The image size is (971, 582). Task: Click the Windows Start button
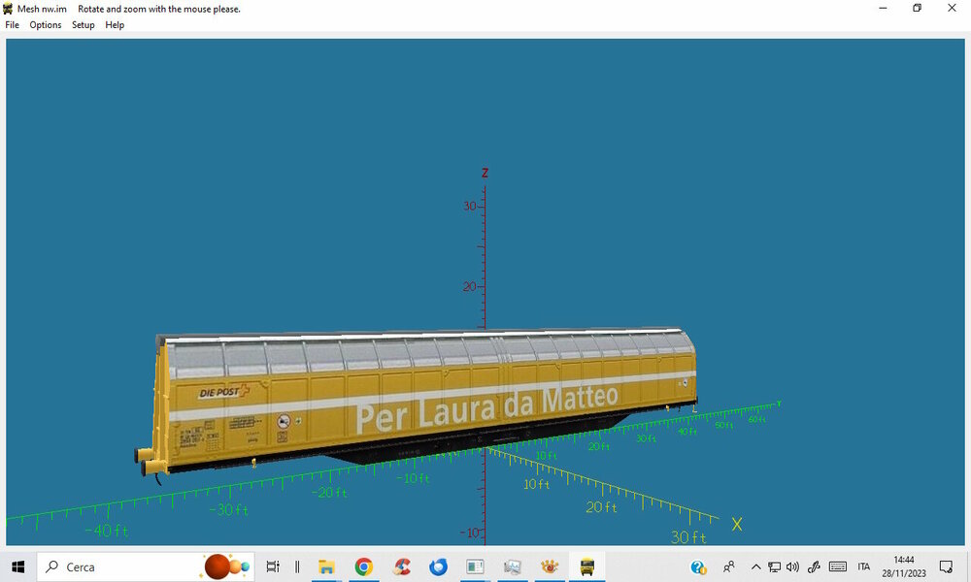(x=17, y=566)
